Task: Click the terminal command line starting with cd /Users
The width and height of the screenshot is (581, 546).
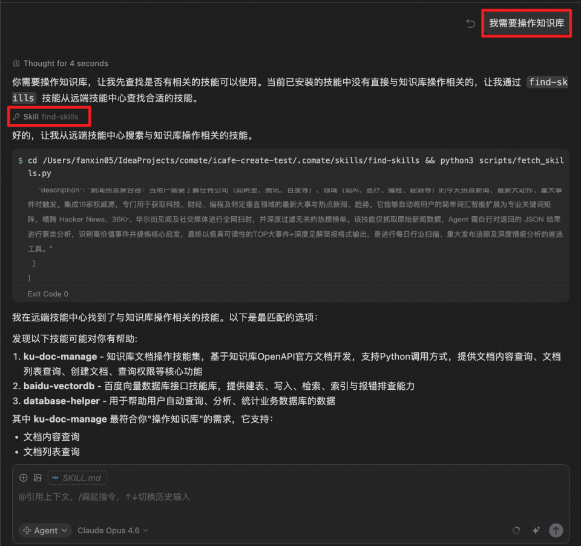Action: 296,167
